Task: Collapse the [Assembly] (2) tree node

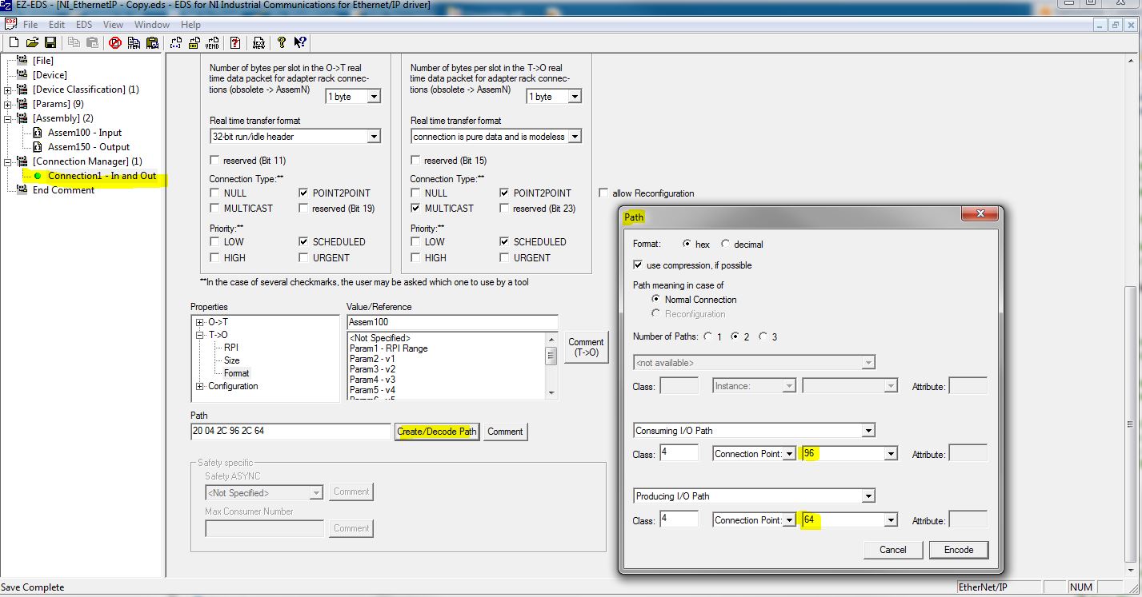Action: (8, 118)
